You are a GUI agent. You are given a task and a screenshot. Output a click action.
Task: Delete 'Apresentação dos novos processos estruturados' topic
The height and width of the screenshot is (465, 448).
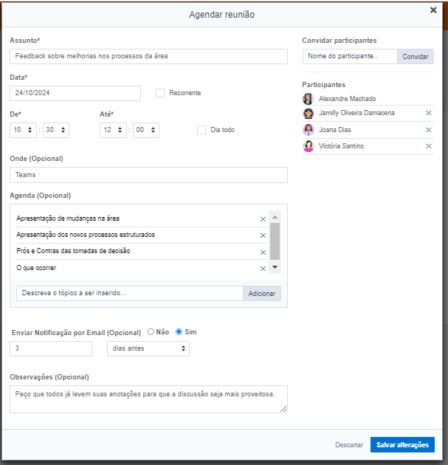(x=263, y=235)
